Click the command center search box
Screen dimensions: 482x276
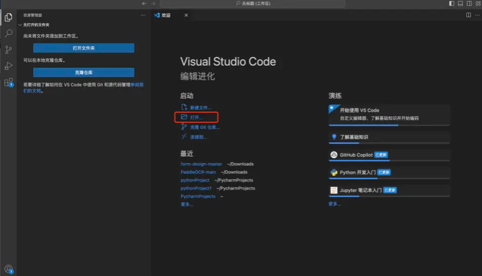[x=252, y=4]
